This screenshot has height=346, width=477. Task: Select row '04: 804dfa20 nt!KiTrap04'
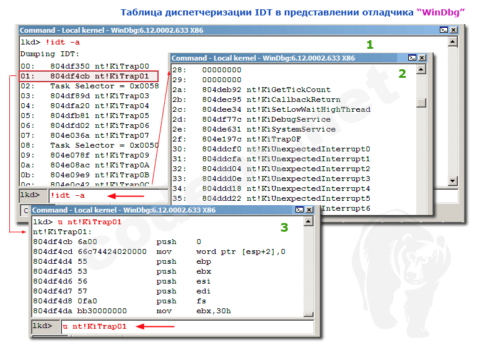click(x=85, y=106)
